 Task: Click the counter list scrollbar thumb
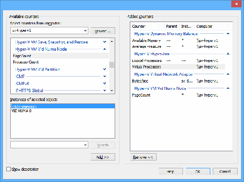(112, 65)
